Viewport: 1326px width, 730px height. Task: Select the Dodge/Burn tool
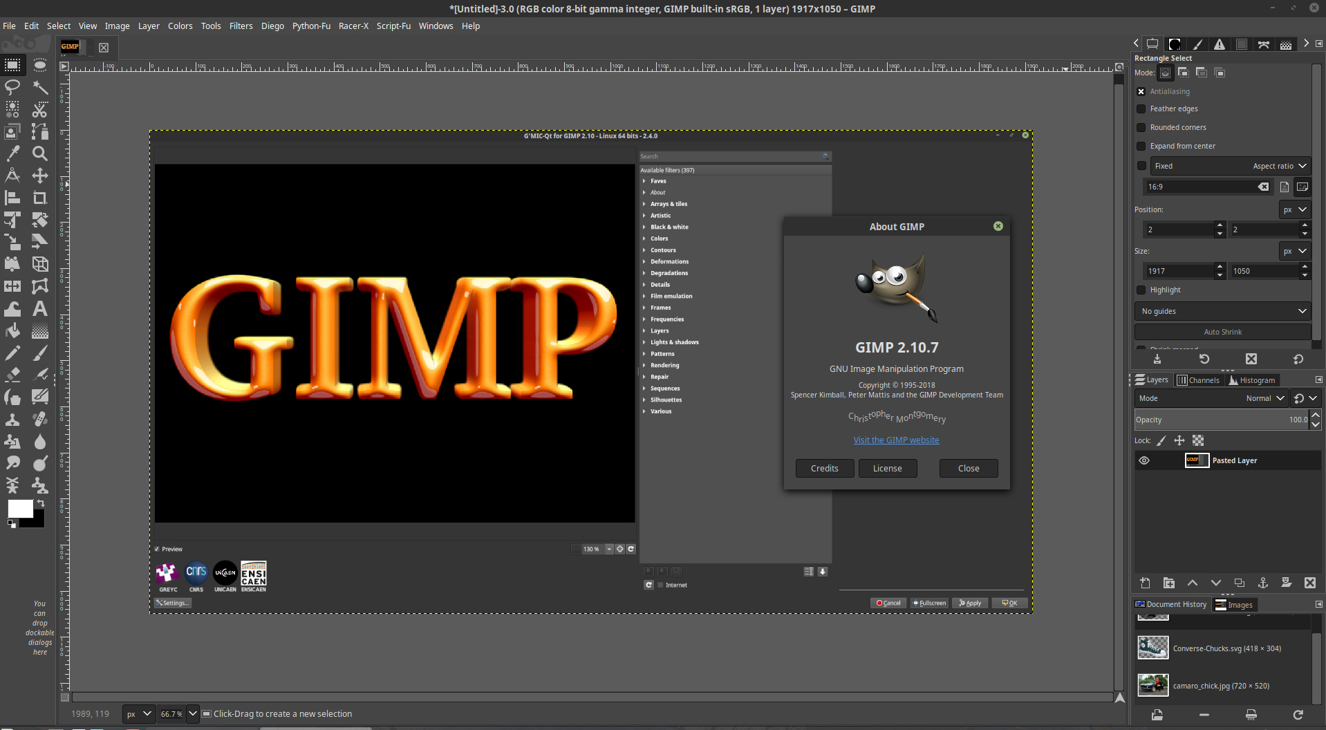[40, 463]
